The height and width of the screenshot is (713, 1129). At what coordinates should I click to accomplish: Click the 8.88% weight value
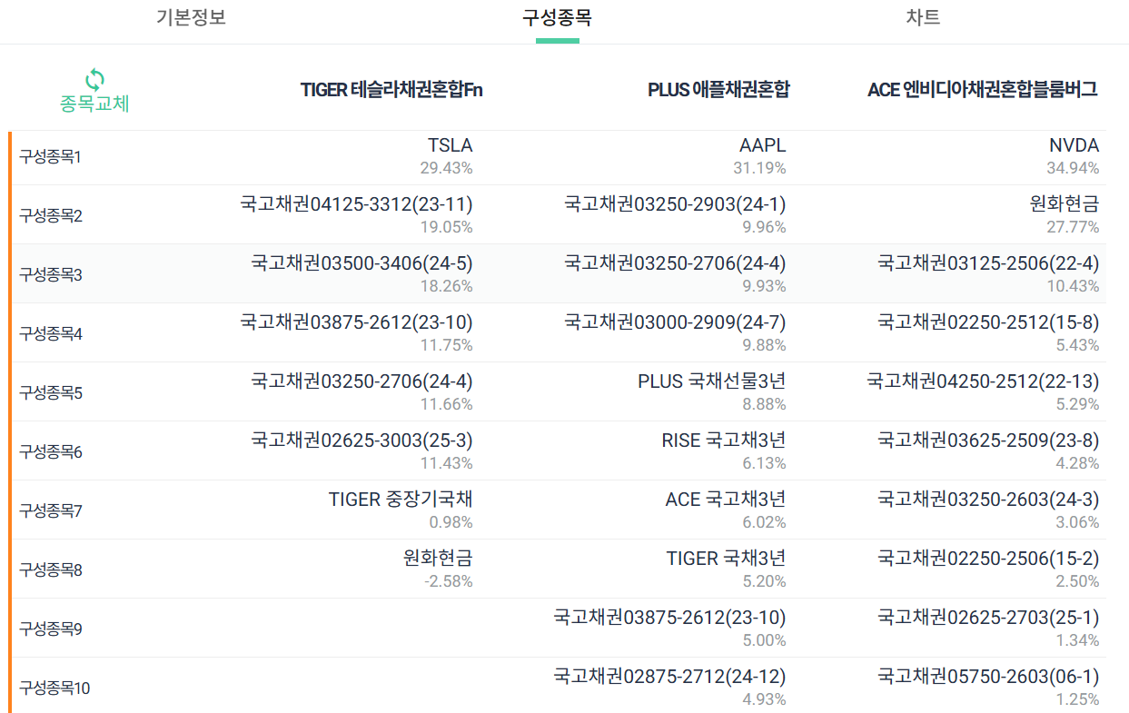click(764, 404)
